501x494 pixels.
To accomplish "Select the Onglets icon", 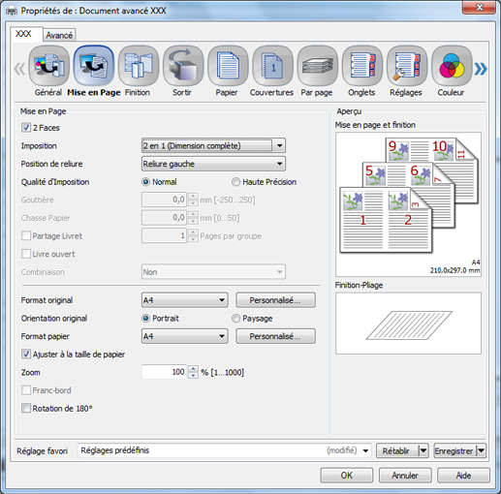I will 362,66.
